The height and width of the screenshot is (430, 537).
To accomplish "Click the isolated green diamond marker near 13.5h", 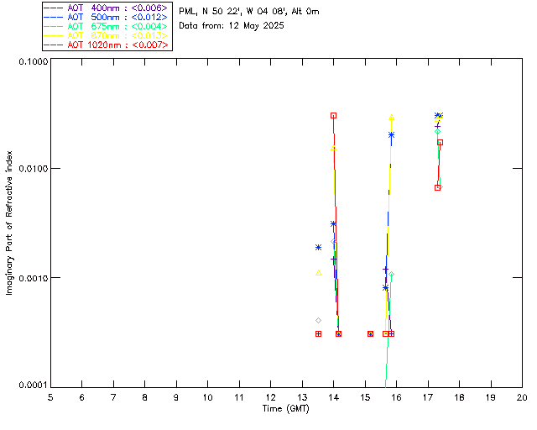I will point(319,321).
